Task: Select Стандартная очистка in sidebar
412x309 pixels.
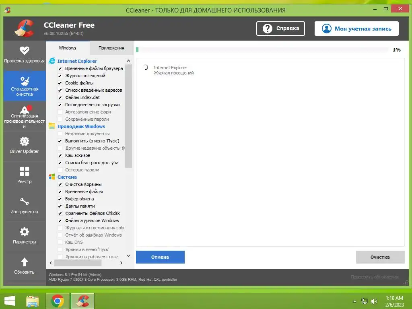Action: (24, 86)
